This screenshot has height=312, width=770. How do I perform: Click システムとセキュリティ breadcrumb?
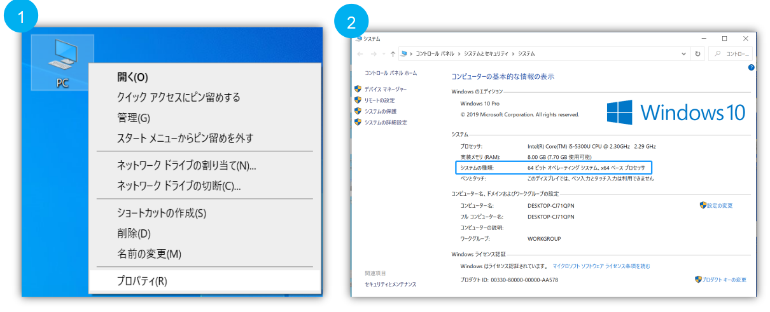[x=486, y=54]
